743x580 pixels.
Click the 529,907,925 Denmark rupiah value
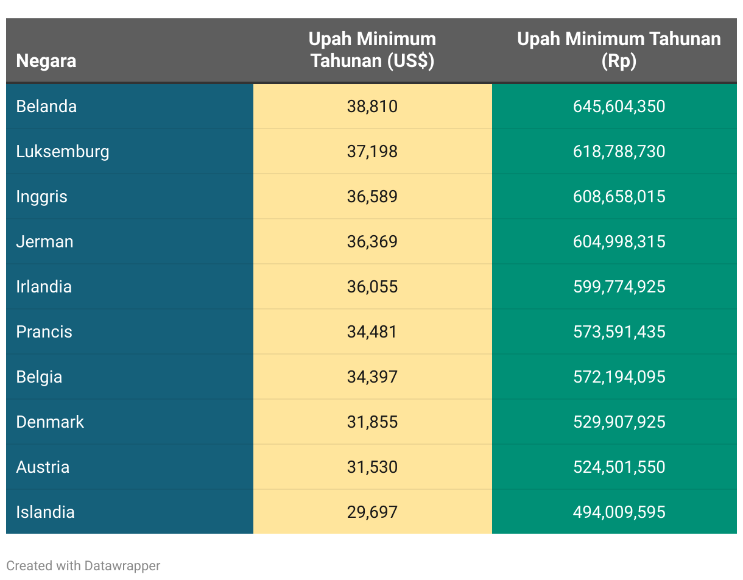[x=619, y=422]
